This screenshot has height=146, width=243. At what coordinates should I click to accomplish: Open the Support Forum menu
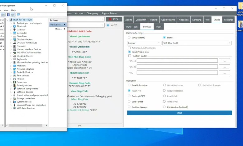(109, 13)
